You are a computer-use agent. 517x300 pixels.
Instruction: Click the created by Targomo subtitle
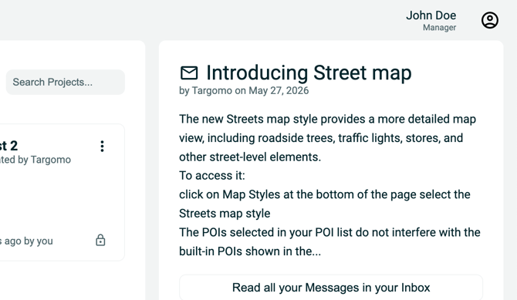point(35,160)
